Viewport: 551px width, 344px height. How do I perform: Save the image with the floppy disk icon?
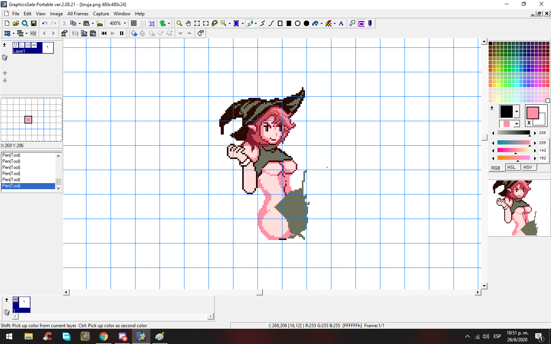(34, 23)
